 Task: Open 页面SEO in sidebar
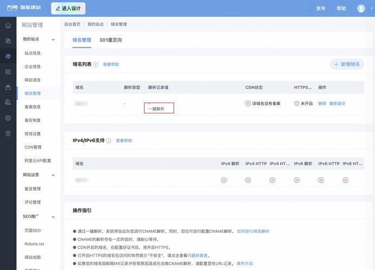point(32,231)
